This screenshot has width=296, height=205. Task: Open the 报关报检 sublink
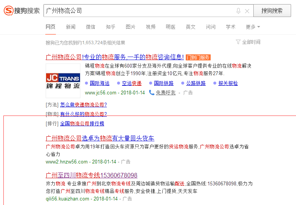tap(228, 83)
